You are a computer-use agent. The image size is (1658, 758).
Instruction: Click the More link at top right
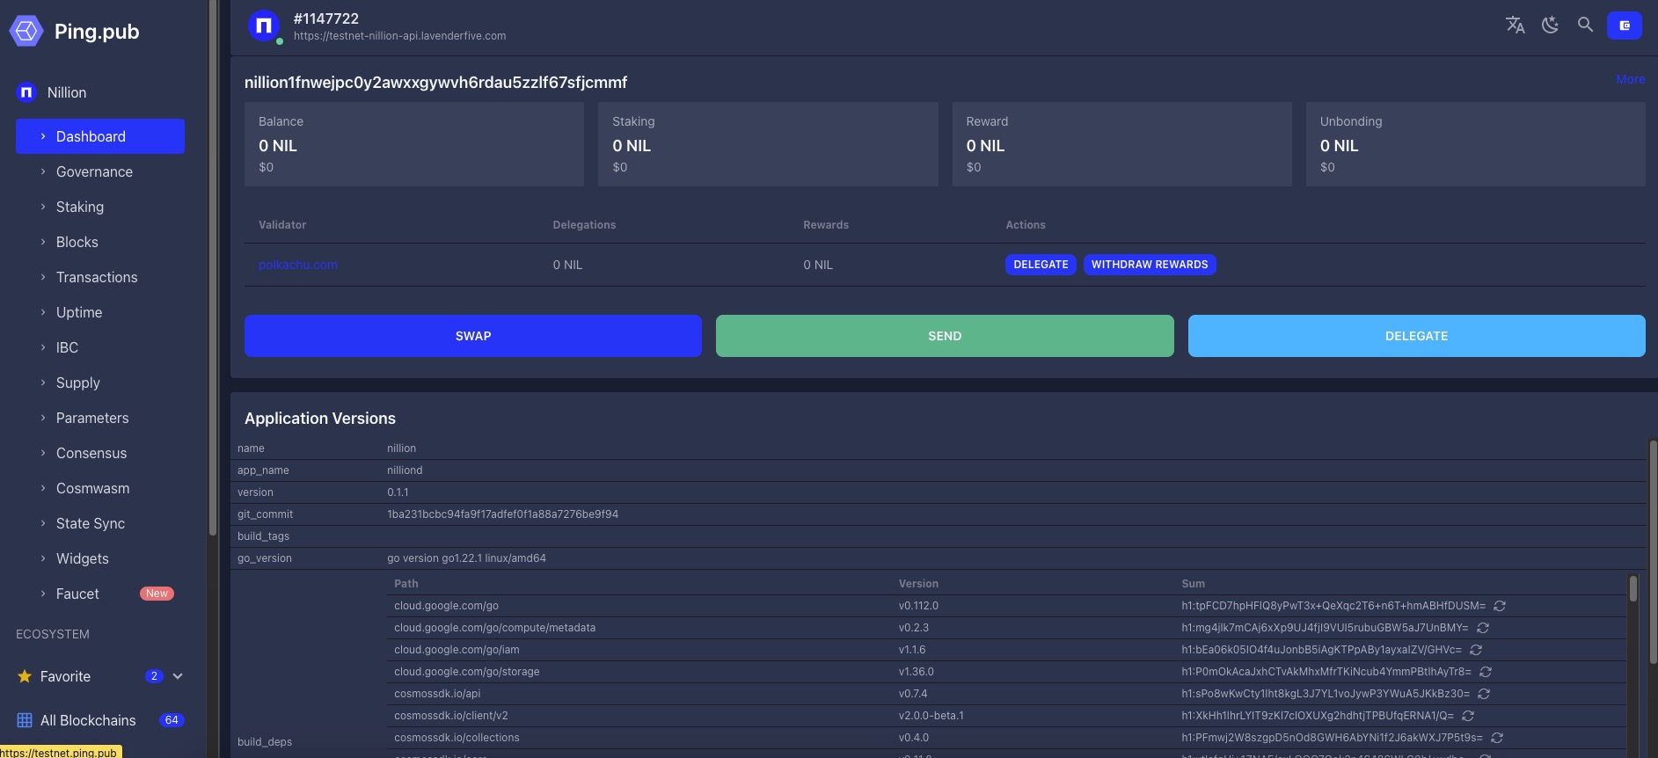tap(1630, 79)
